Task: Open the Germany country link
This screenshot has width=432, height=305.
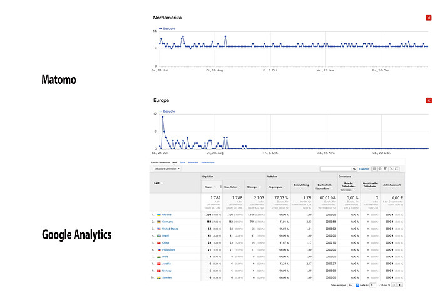Action: click(168, 222)
